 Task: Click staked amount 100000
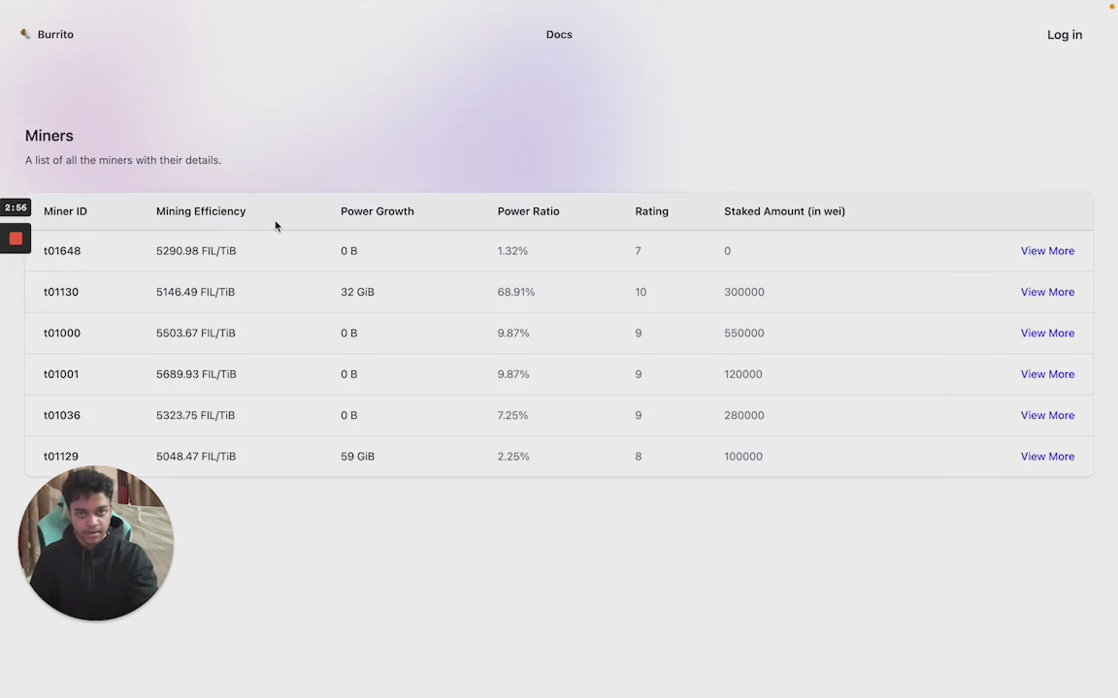click(x=743, y=457)
